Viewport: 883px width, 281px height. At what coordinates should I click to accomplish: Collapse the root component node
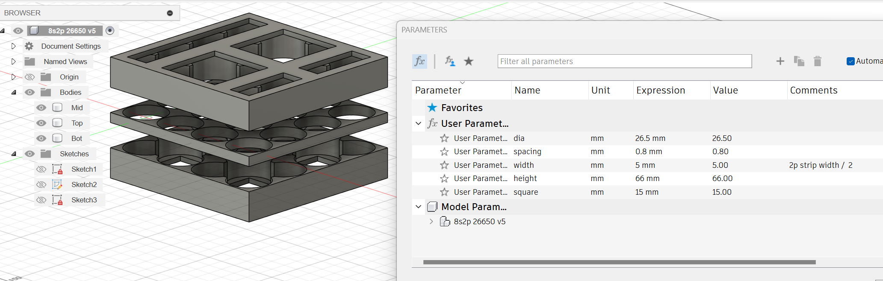click(3, 31)
